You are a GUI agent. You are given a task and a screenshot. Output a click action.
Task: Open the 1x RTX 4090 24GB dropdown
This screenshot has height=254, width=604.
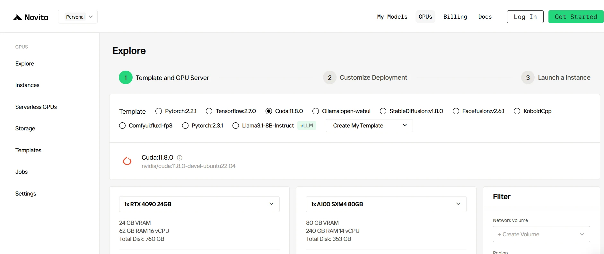(199, 204)
